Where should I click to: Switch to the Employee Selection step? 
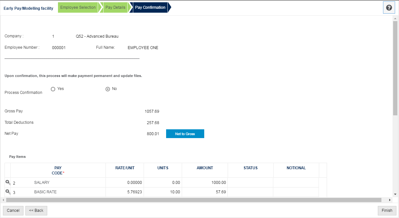click(x=78, y=7)
